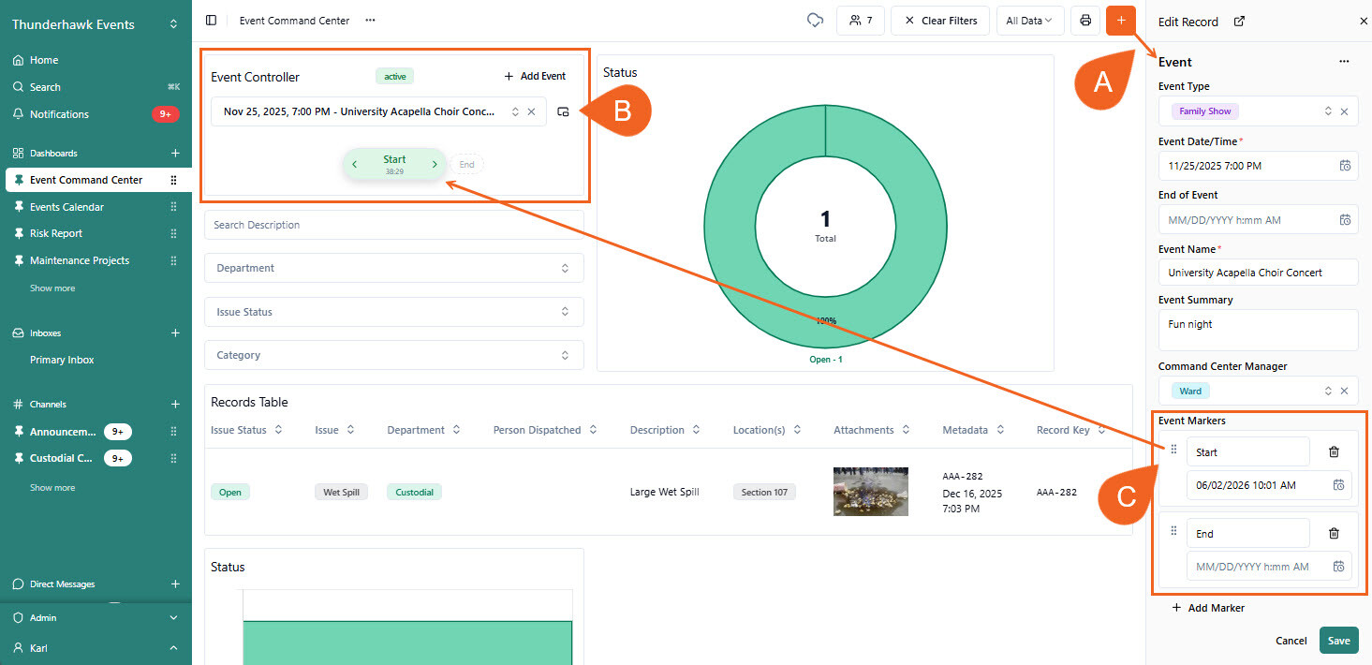Click the End of Event date field
This screenshot has width=1372, height=665.
pyautogui.click(x=1258, y=220)
